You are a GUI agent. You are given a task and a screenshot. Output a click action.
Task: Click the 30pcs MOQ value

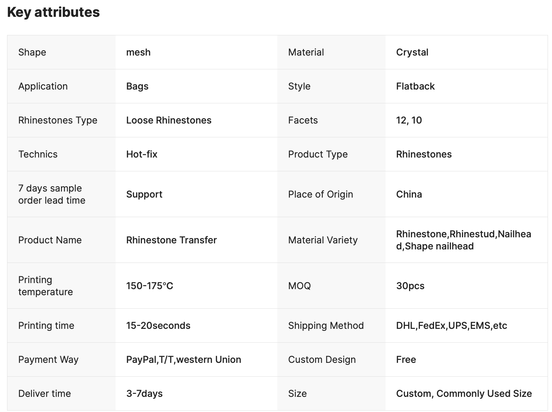click(410, 286)
